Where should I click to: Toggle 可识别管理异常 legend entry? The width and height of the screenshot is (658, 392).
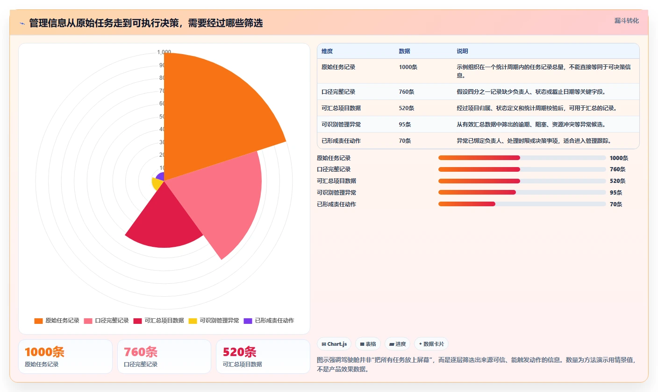coord(214,321)
